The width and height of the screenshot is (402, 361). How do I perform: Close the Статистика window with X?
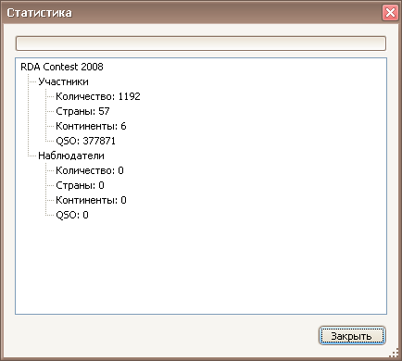pyautogui.click(x=390, y=13)
